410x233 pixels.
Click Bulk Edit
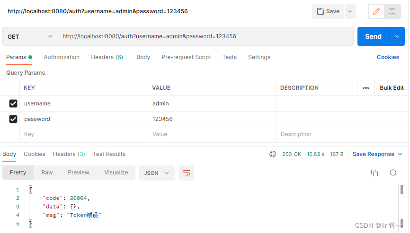tap(392, 88)
